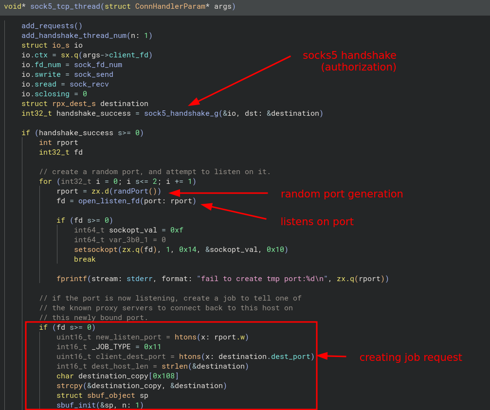Click the "creating job request" annotation text
Viewport: 490px width, 410px height.
(410, 357)
